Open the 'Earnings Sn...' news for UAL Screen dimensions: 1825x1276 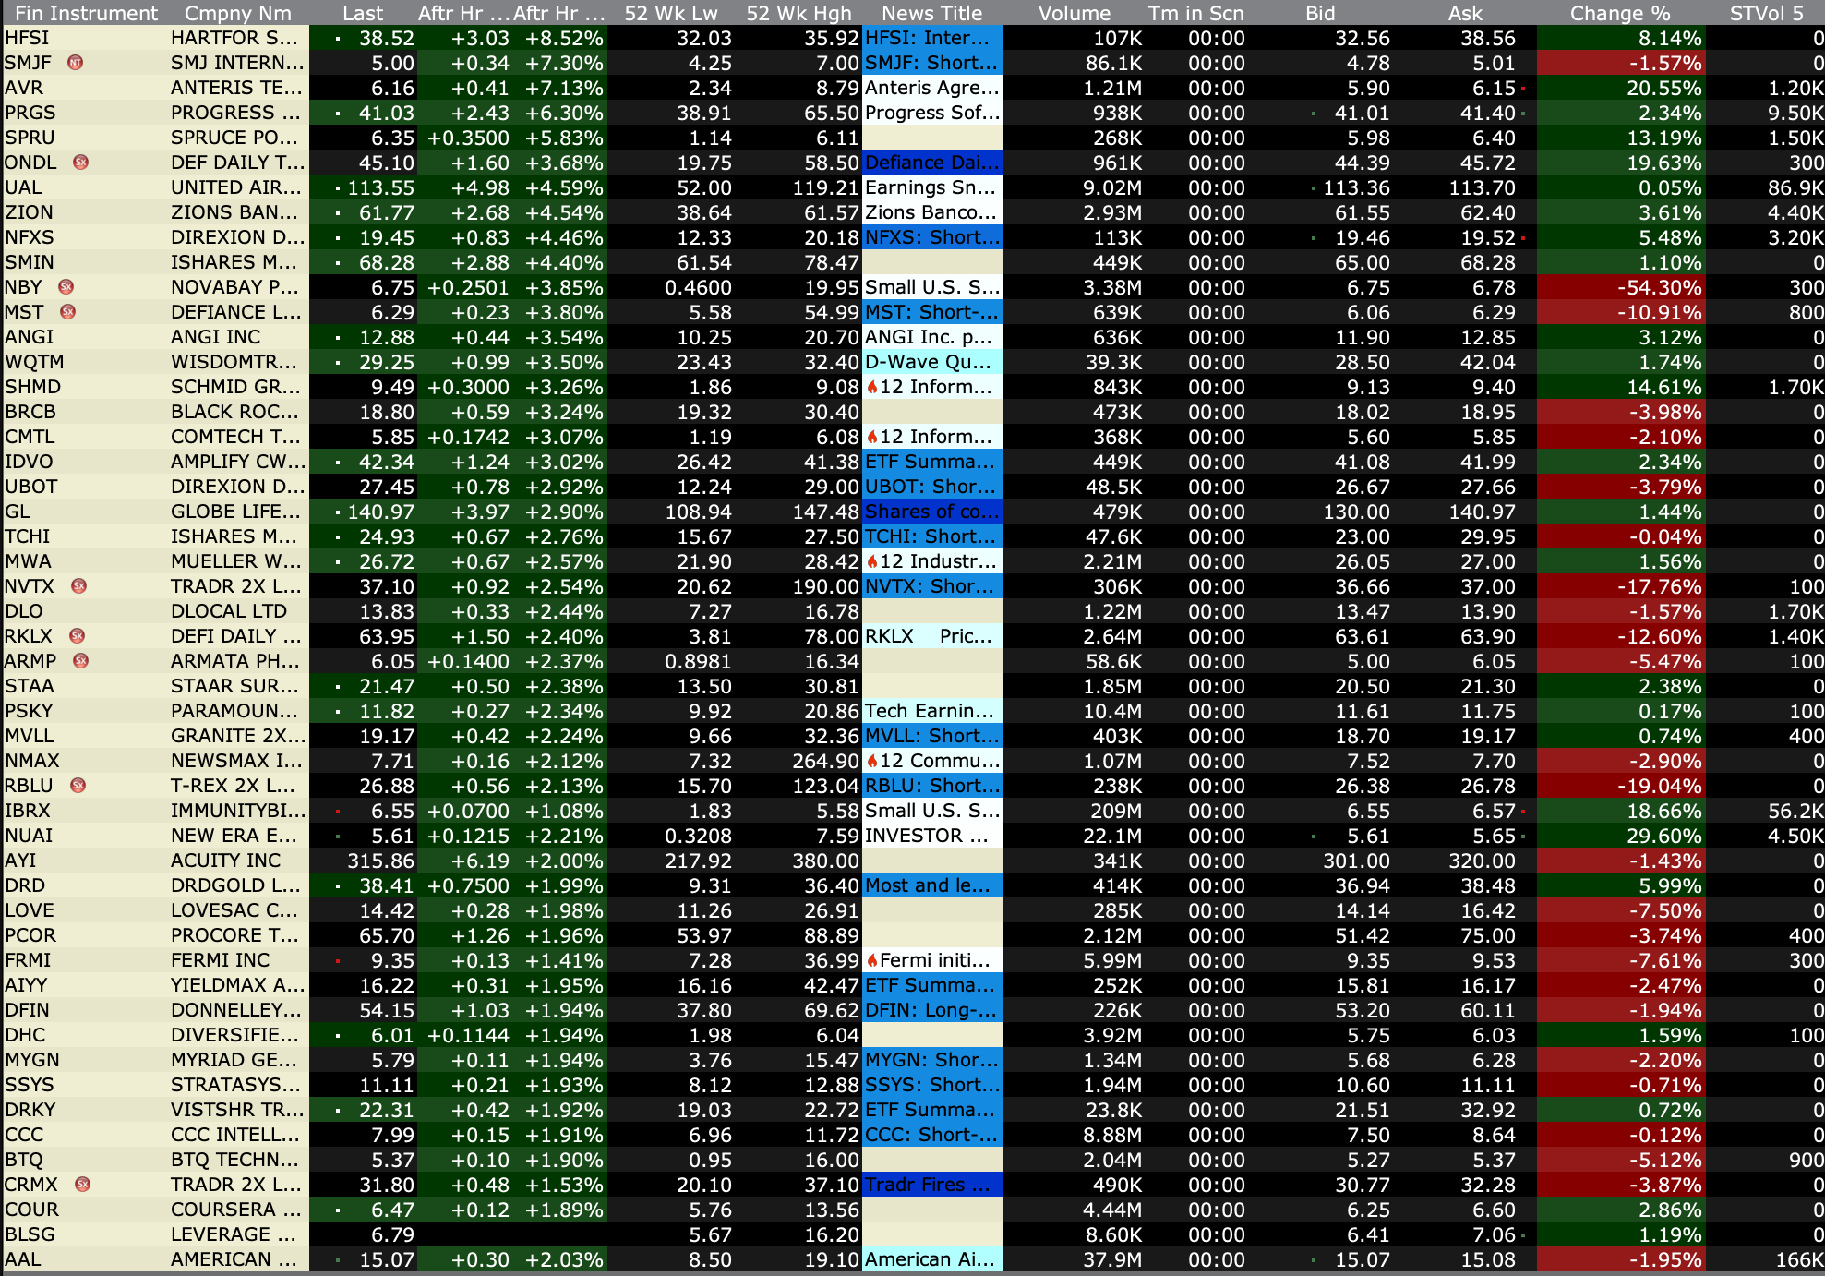[931, 187]
